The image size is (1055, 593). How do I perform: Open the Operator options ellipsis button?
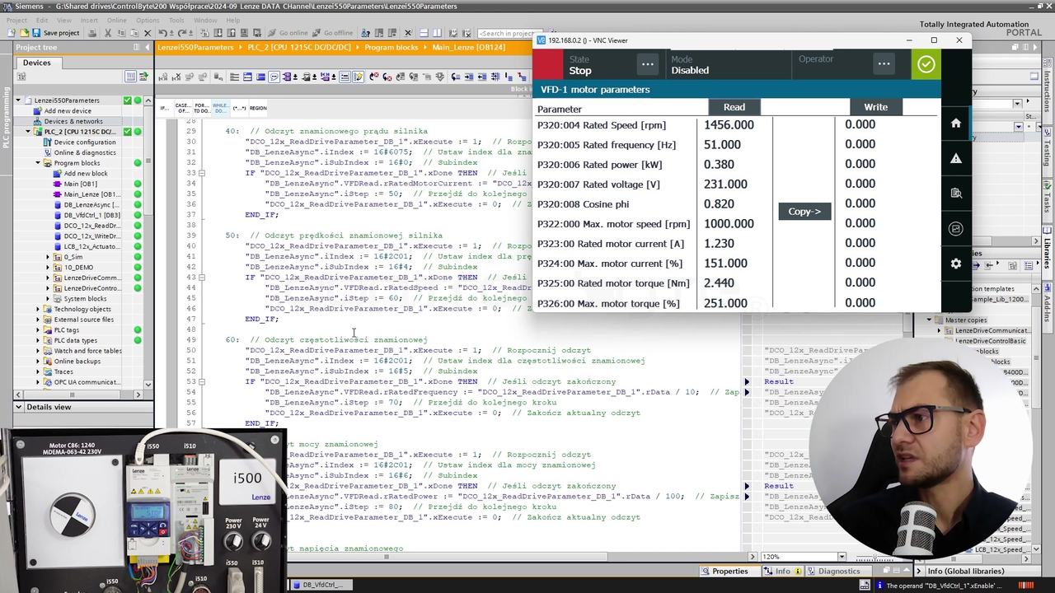[x=884, y=63]
